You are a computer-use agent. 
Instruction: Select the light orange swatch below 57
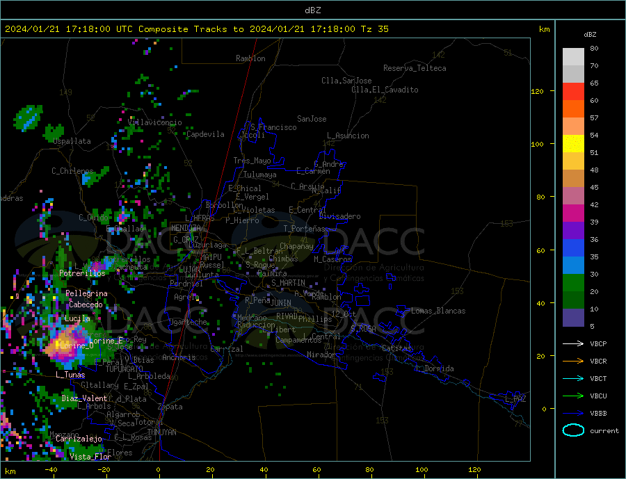(x=573, y=126)
